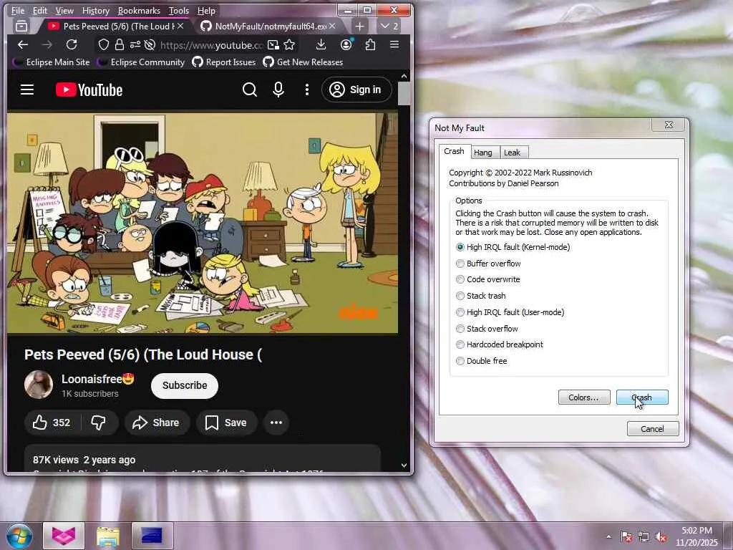Open the YouTube hamburger guide menu
The height and width of the screenshot is (550, 733).
(x=27, y=90)
